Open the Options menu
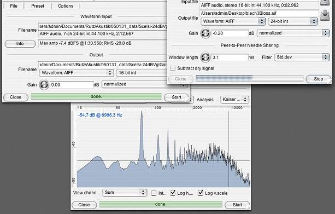Image resolution: width=335 pixels, height=214 pixels. [x=66, y=6]
